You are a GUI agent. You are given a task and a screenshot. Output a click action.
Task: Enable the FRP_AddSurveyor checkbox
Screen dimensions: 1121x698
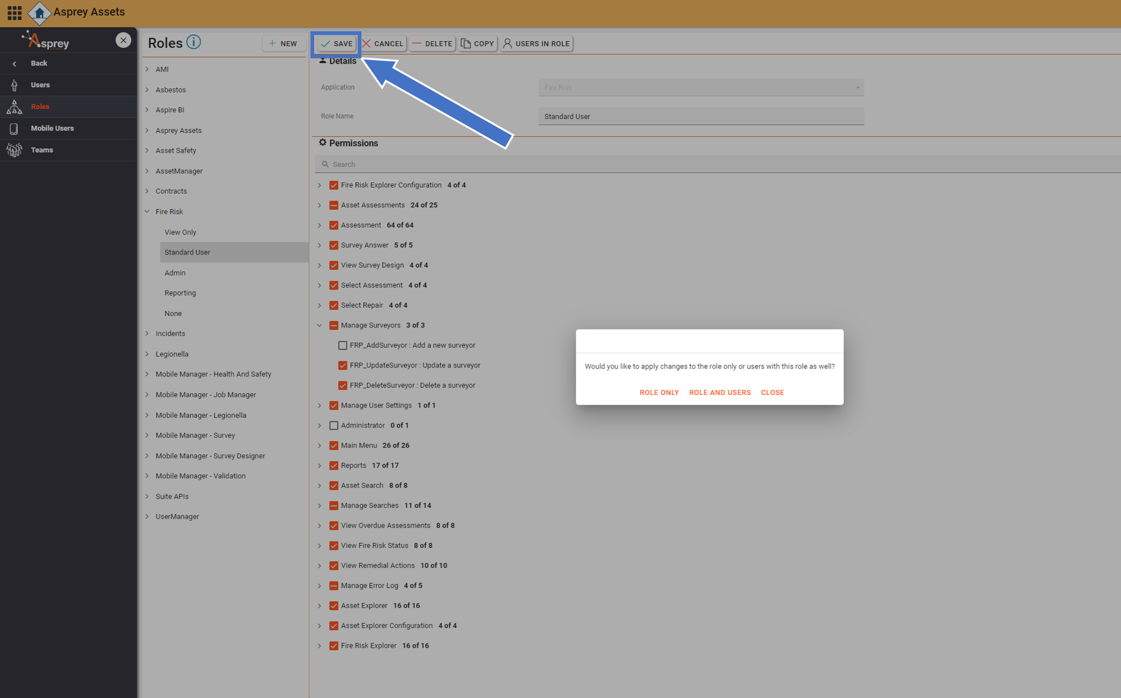coord(342,345)
